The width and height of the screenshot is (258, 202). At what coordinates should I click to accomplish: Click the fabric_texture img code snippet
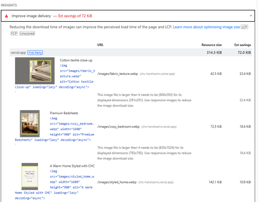(55, 76)
